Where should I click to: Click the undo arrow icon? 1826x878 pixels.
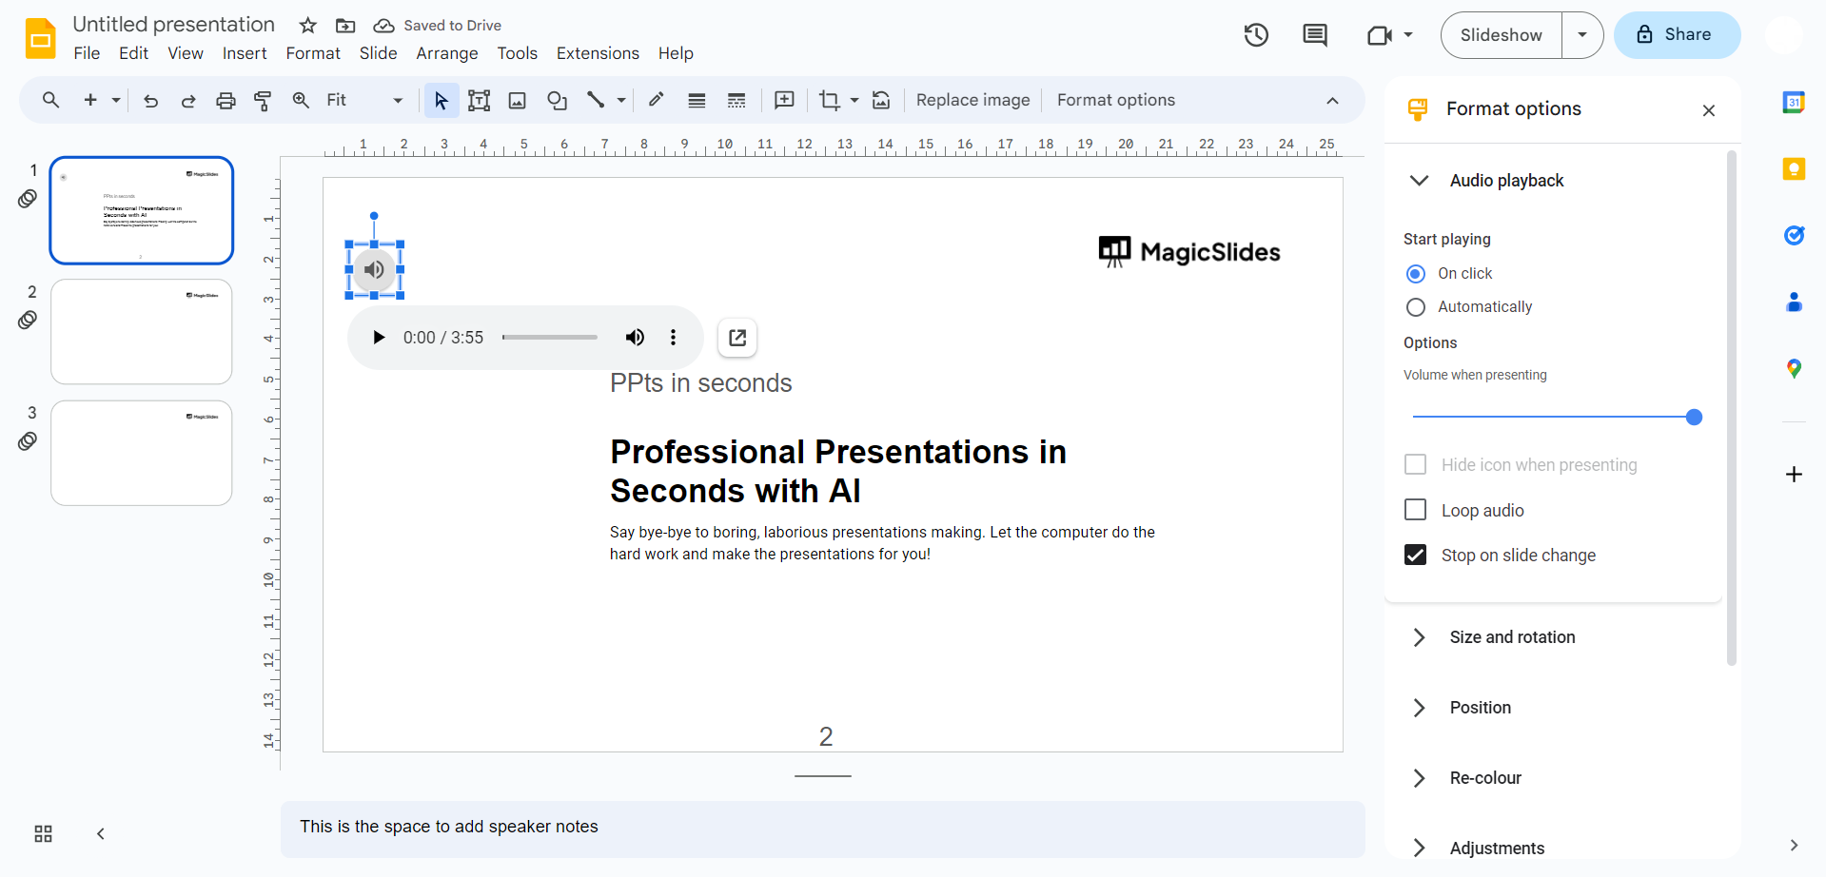(x=150, y=100)
